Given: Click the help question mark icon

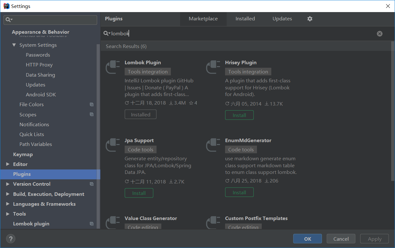Looking at the screenshot, I should 11,238.
